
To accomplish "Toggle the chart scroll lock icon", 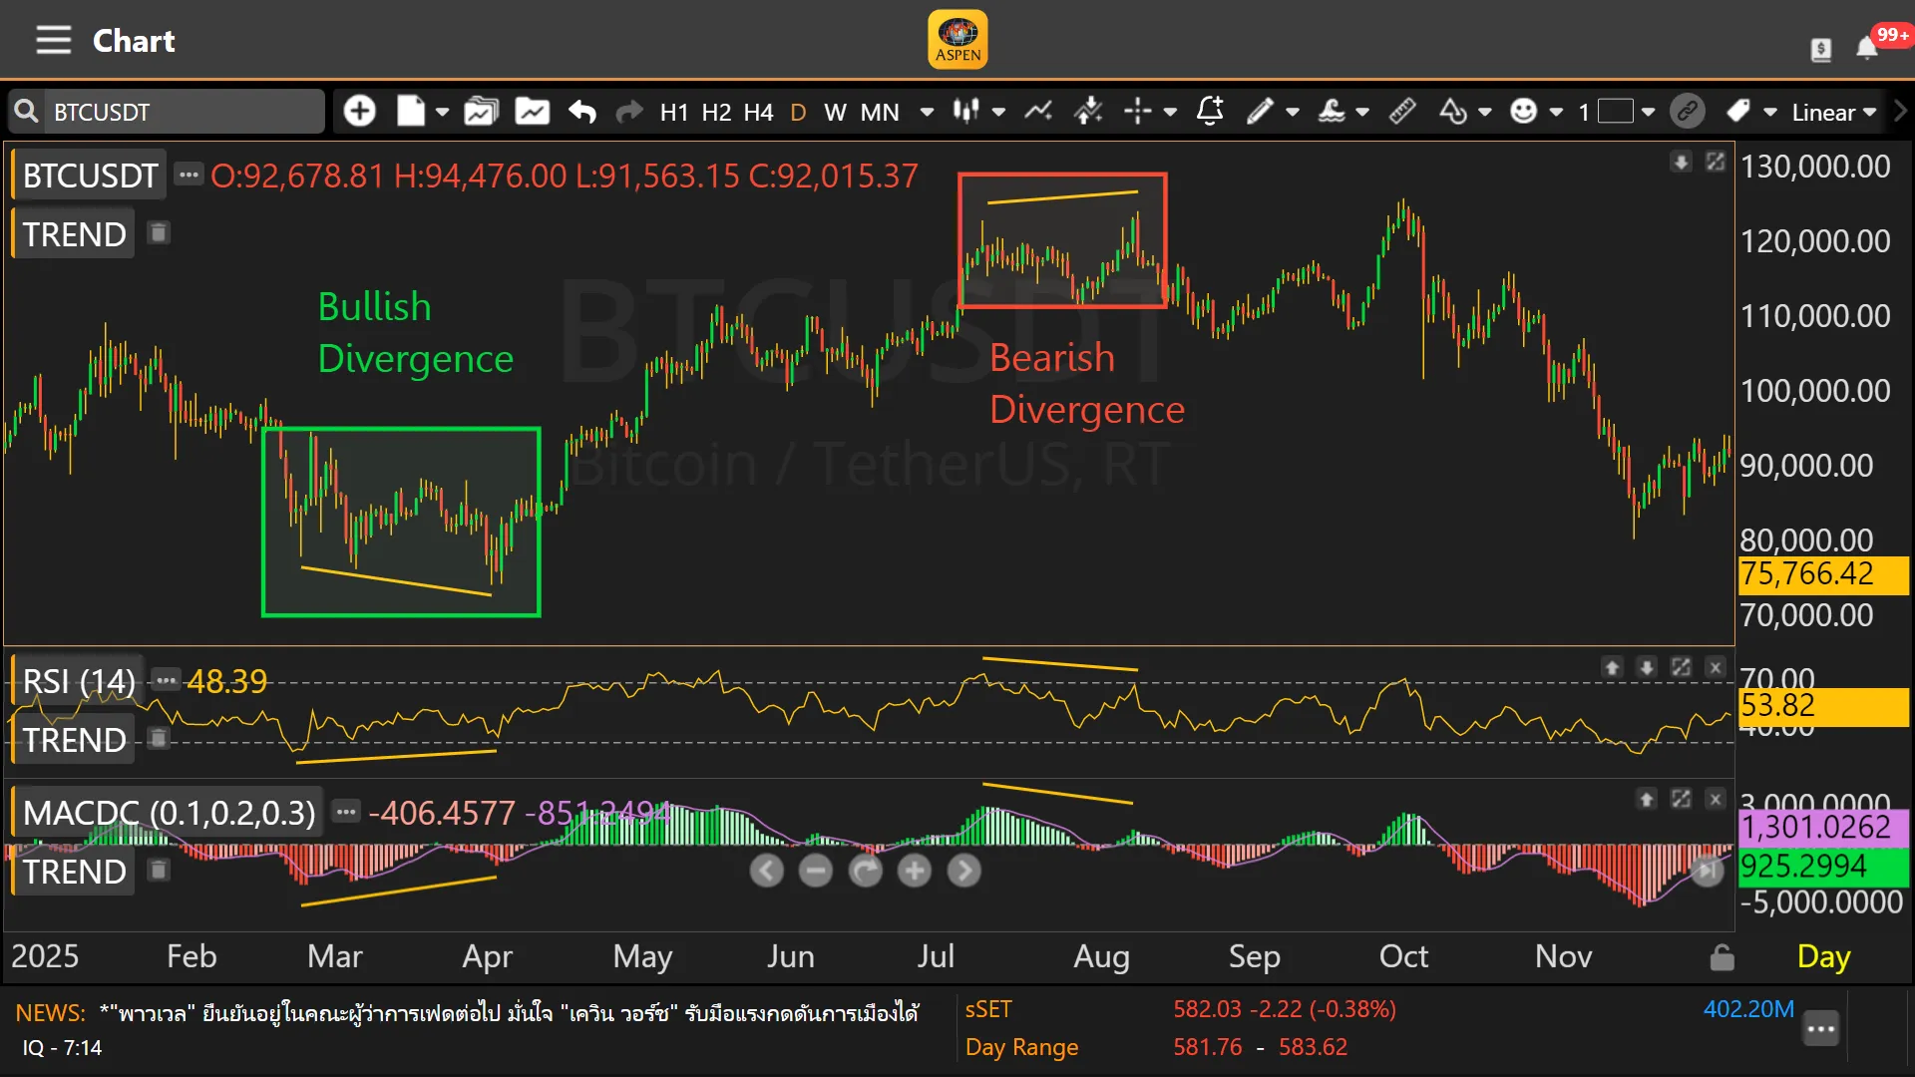I will [x=1722, y=957].
